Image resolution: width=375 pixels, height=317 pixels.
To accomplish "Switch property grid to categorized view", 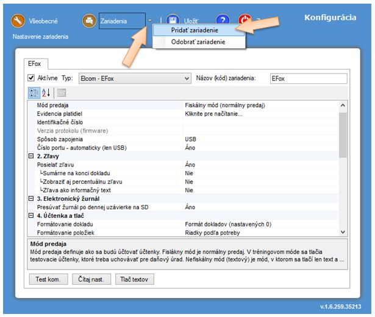I will [x=33, y=92].
